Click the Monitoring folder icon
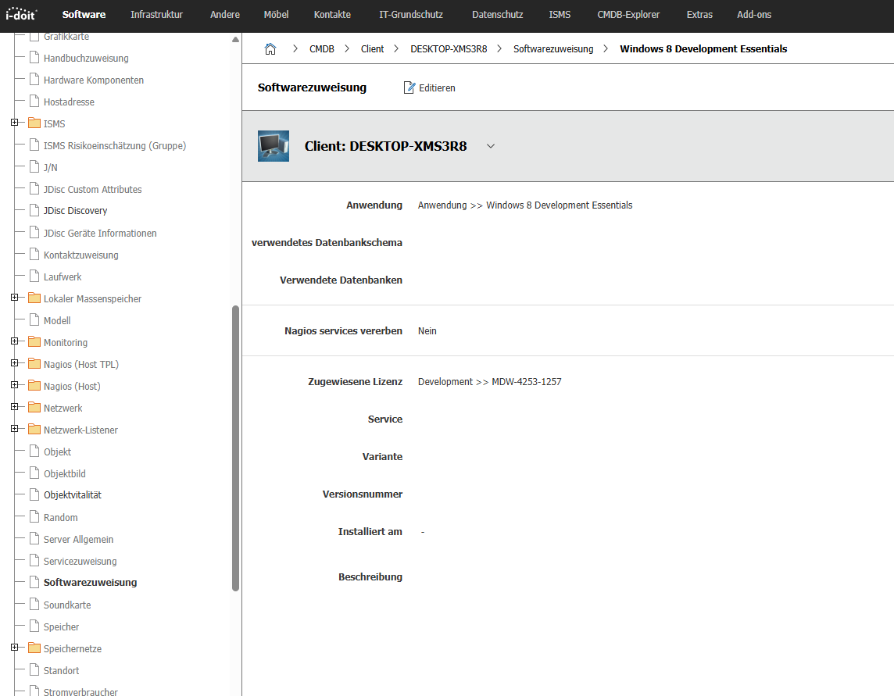 [x=34, y=342]
